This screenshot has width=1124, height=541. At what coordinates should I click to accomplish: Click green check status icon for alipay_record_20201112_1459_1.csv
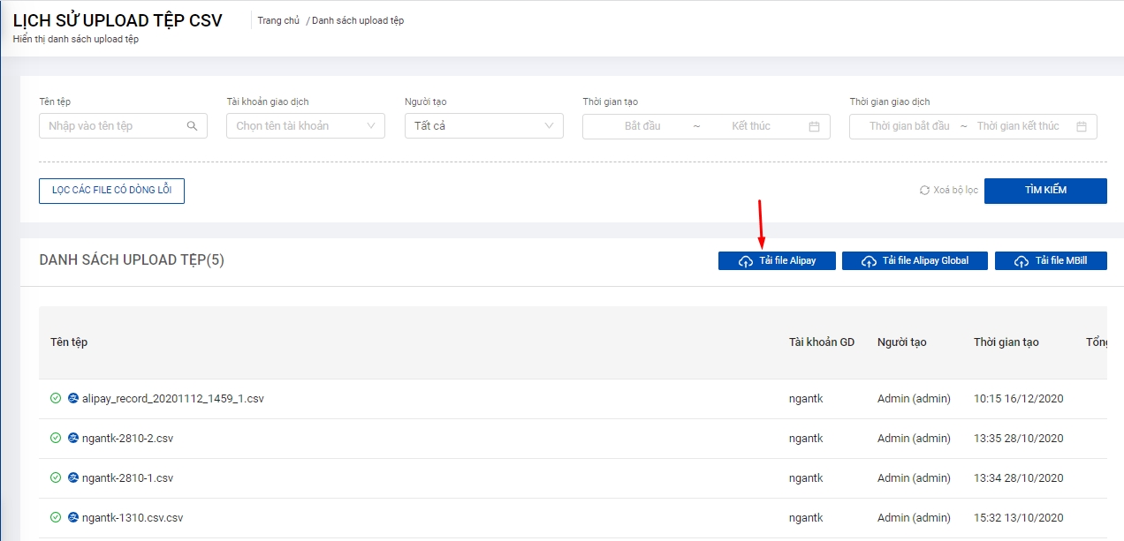pyautogui.click(x=56, y=398)
